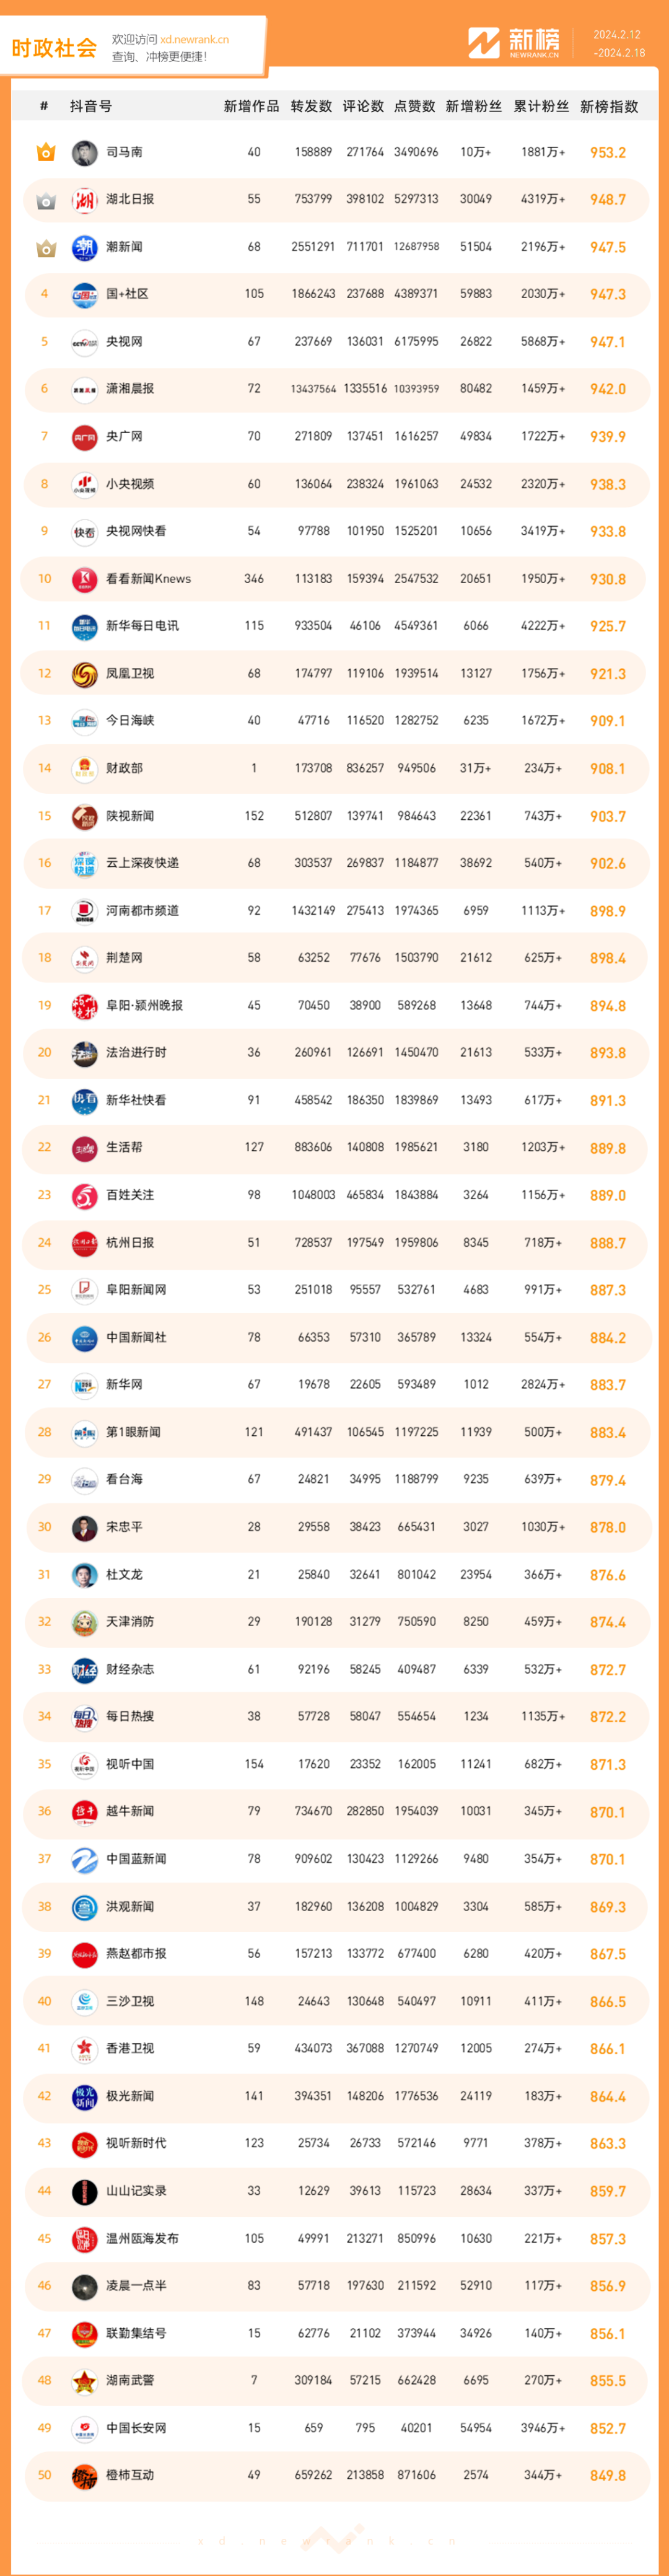Viewport: 669px width, 2576px height.
Task: Click the 累计粉丝 column header
Action: pos(541,106)
